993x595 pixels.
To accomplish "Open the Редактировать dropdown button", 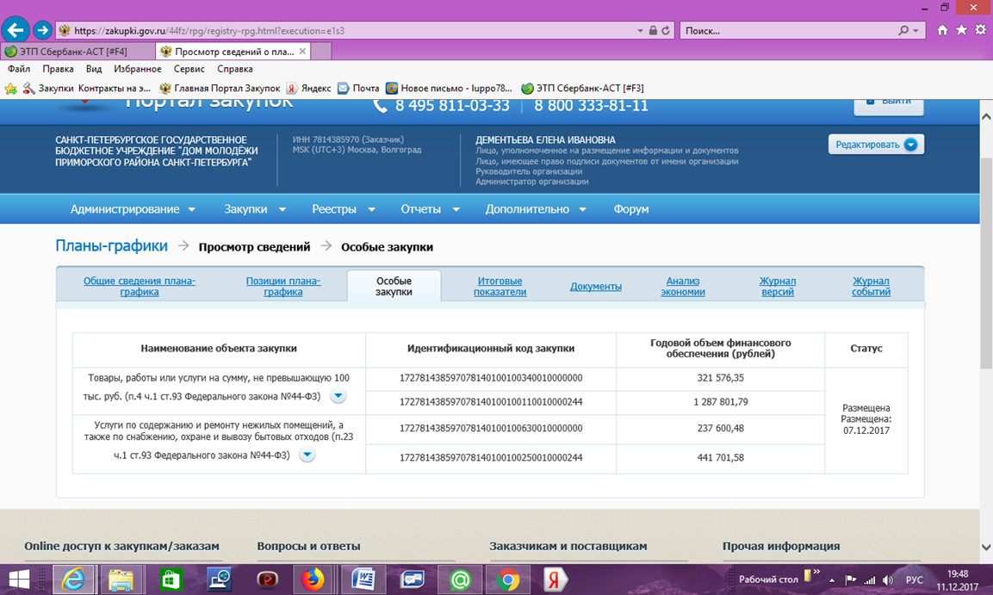I will (x=876, y=145).
